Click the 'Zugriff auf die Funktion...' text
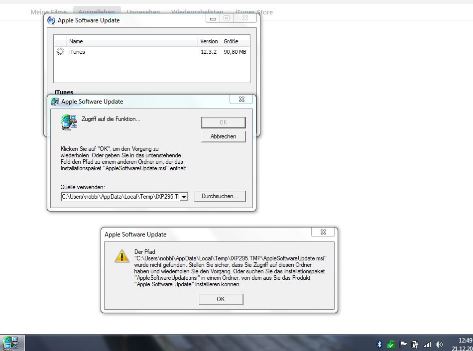Screen dimensions: 473x351 [111, 119]
